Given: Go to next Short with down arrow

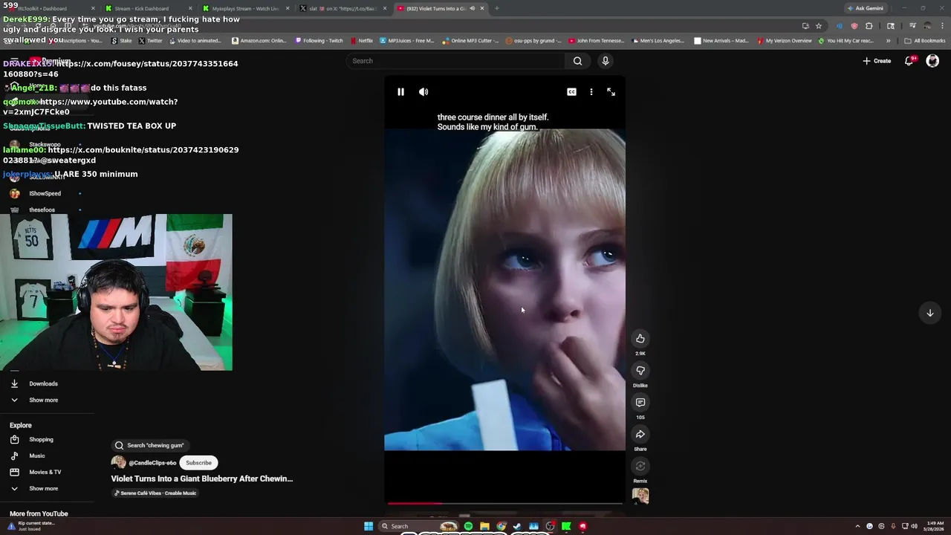Looking at the screenshot, I should tap(929, 313).
